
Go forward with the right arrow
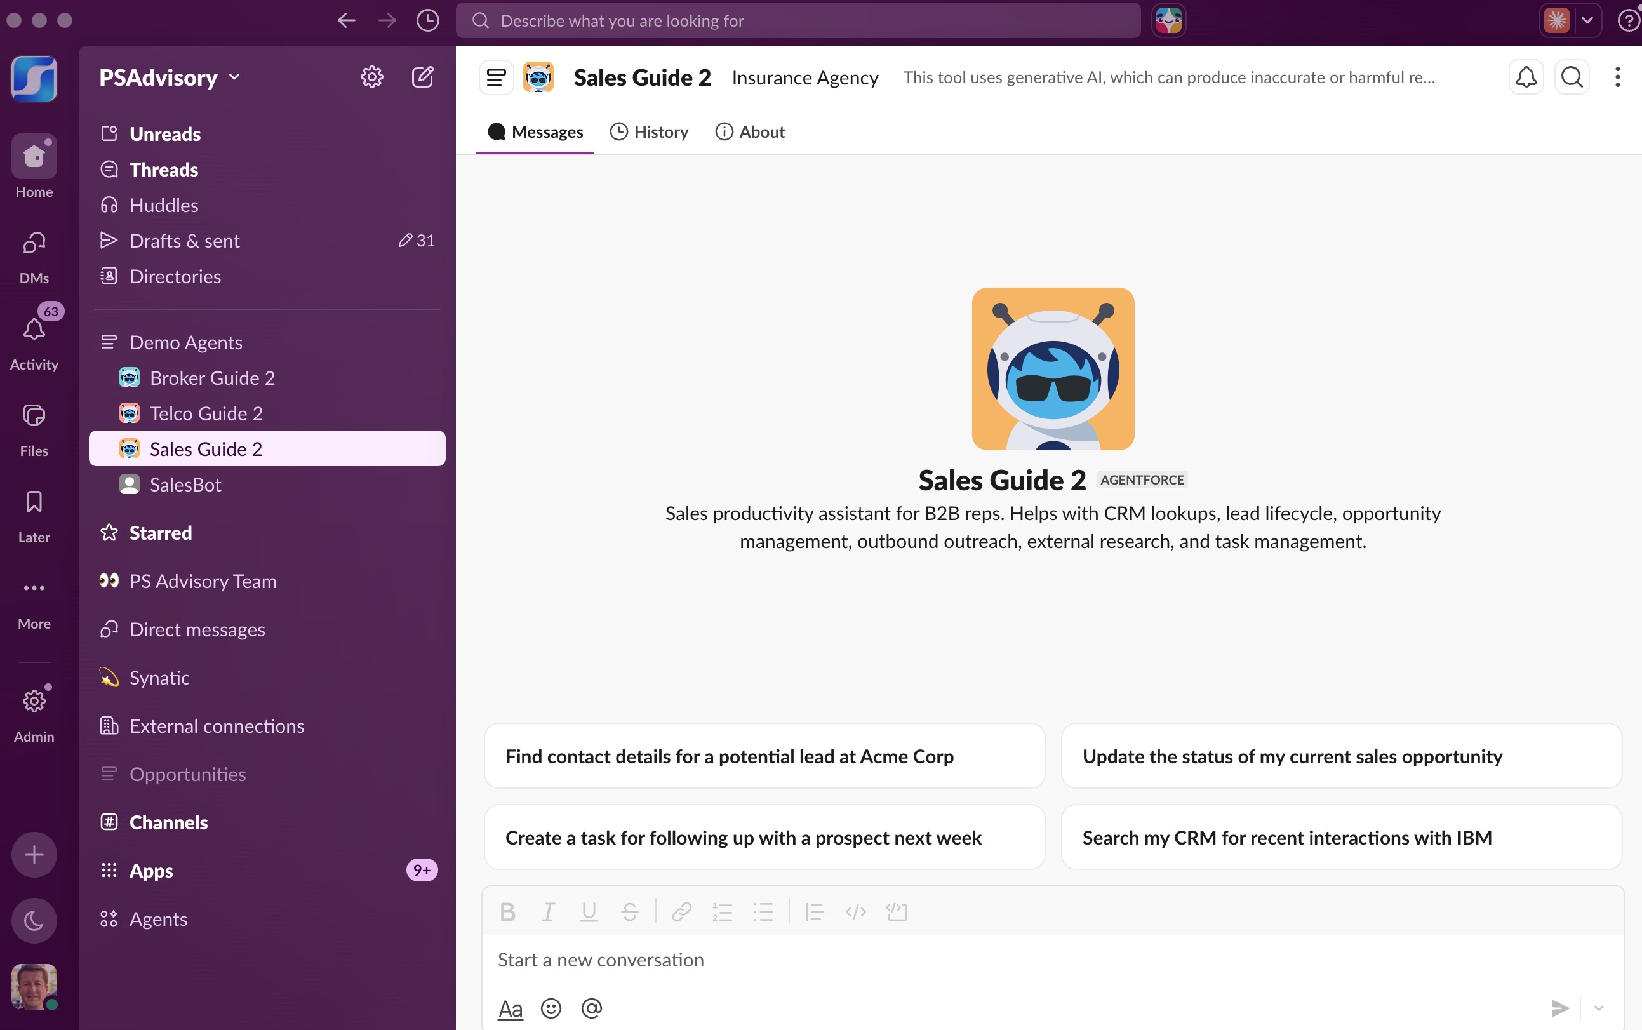387,20
